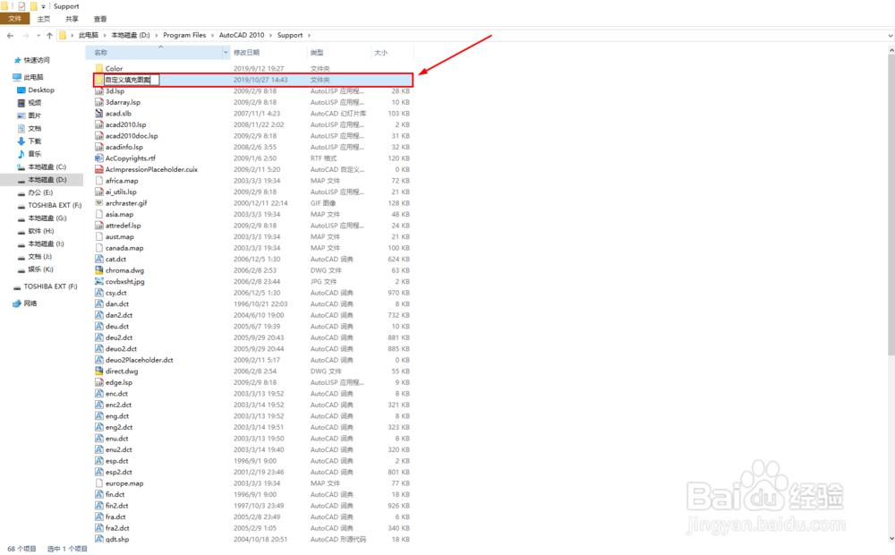Click Support breadcrumb segment

coord(290,36)
